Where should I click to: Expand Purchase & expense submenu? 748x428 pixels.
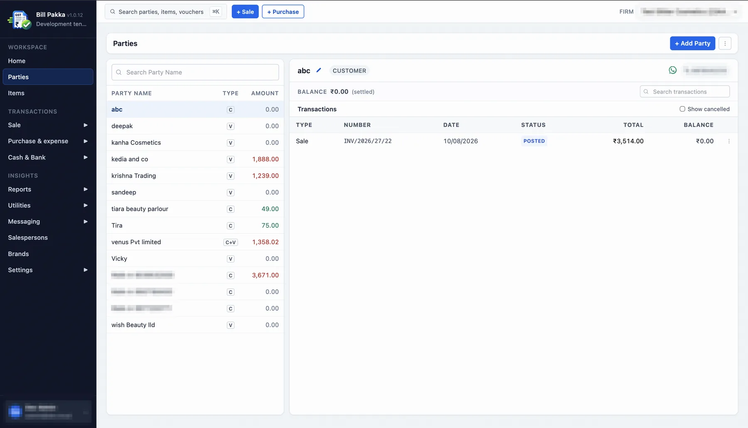click(48, 141)
